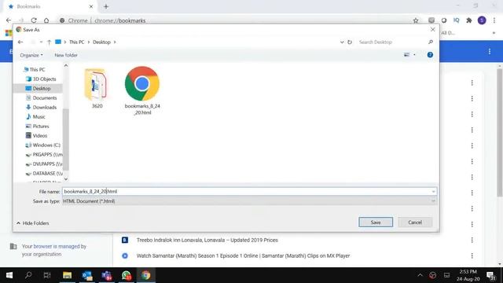This screenshot has width=503, height=283.
Task: Reload the Chrome page
Action: click(x=34, y=20)
